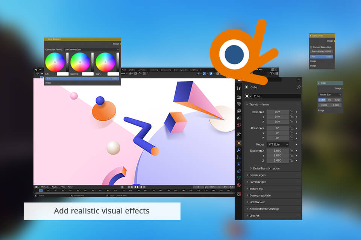Select Fit in the Scale node
Viewport: 361px width, 240px height.
329,100
